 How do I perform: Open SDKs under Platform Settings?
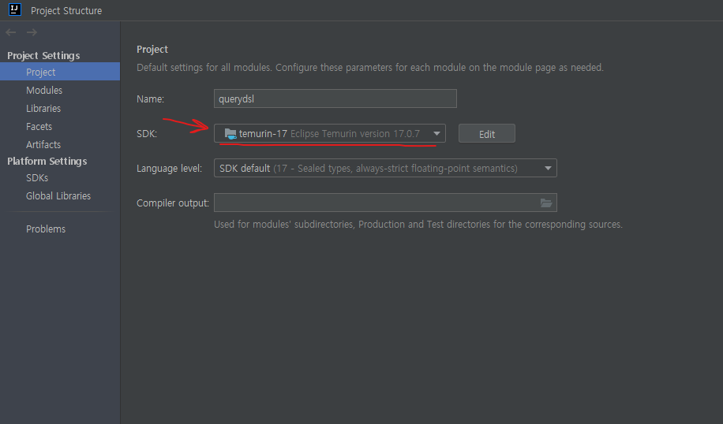click(37, 177)
